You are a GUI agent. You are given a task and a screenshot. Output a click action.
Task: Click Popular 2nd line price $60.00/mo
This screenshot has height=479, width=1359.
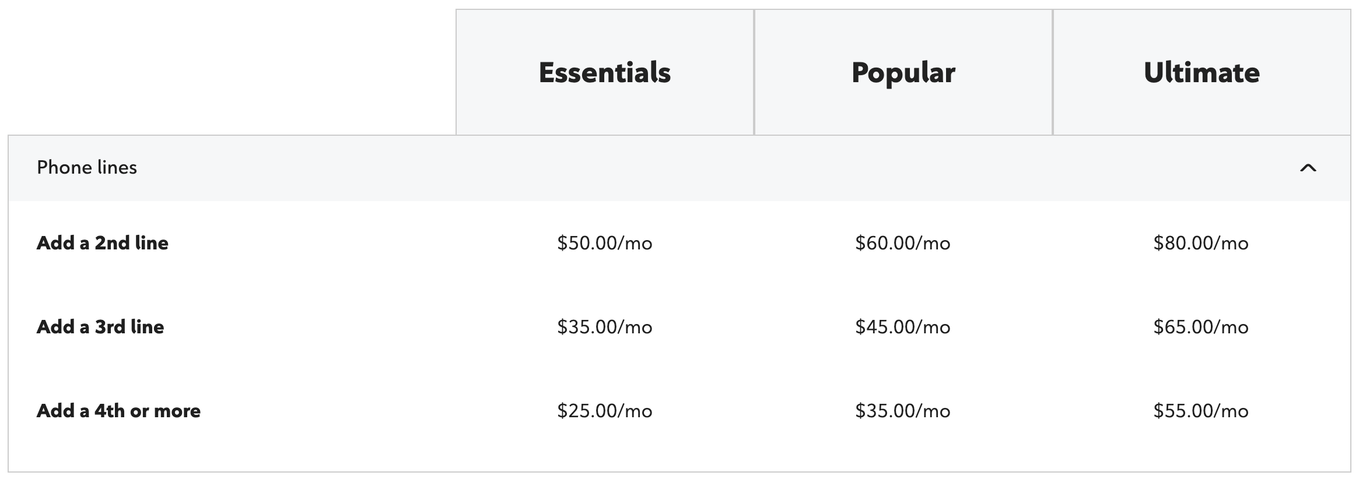pos(903,243)
